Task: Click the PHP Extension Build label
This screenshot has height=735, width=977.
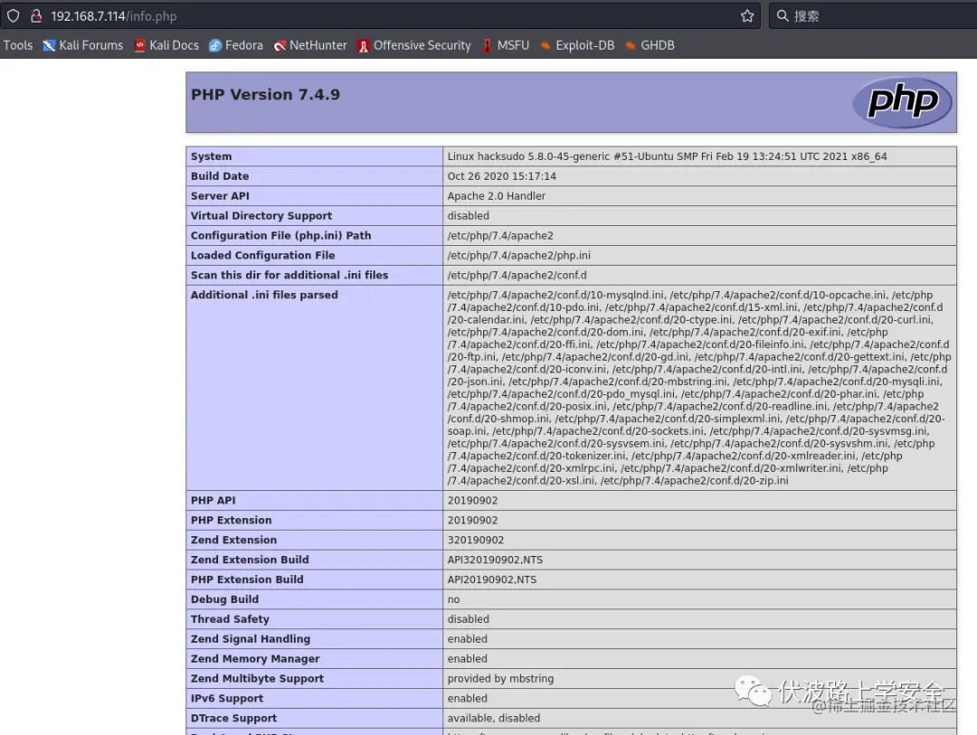Action: (247, 580)
